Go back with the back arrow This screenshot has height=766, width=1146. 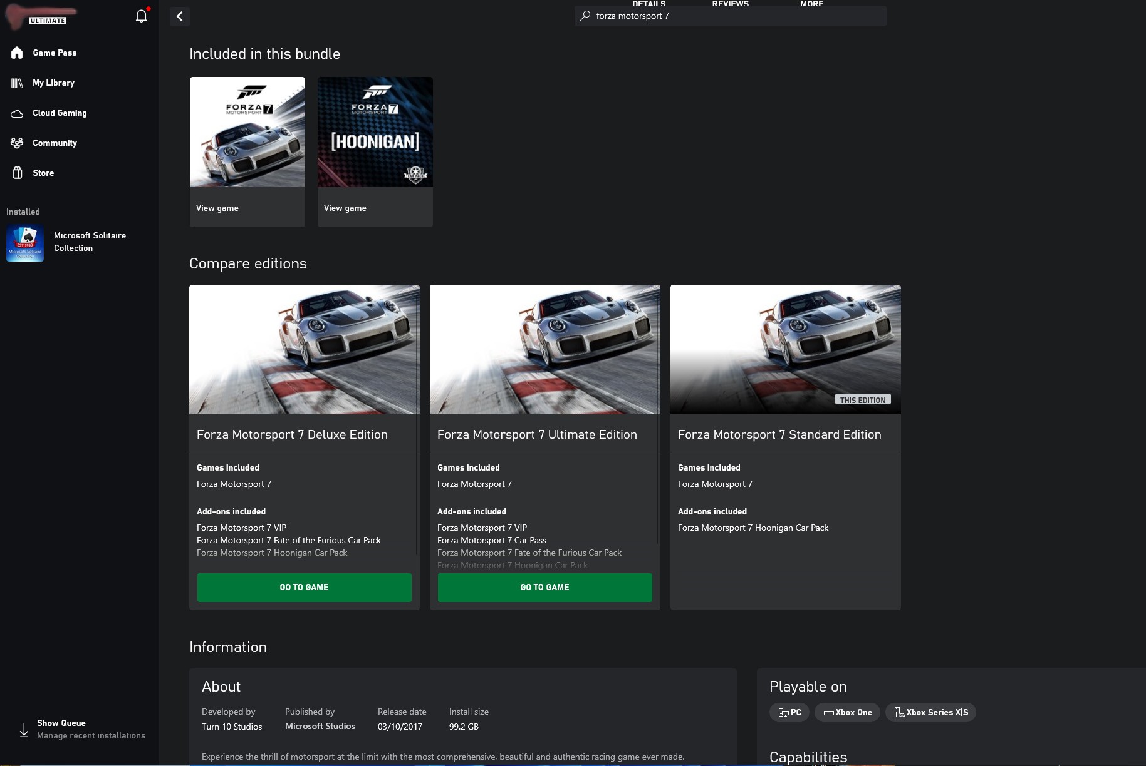(180, 16)
